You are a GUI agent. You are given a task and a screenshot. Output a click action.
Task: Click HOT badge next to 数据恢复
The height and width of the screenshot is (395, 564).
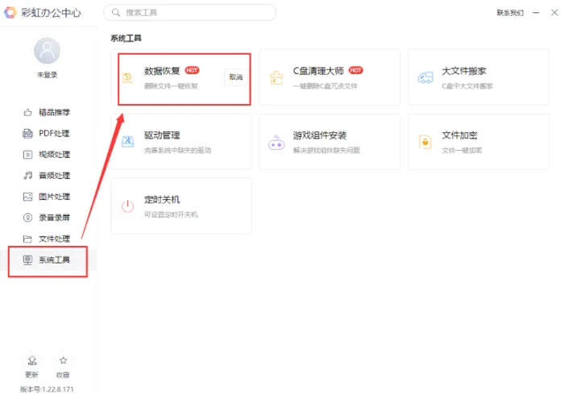click(192, 70)
